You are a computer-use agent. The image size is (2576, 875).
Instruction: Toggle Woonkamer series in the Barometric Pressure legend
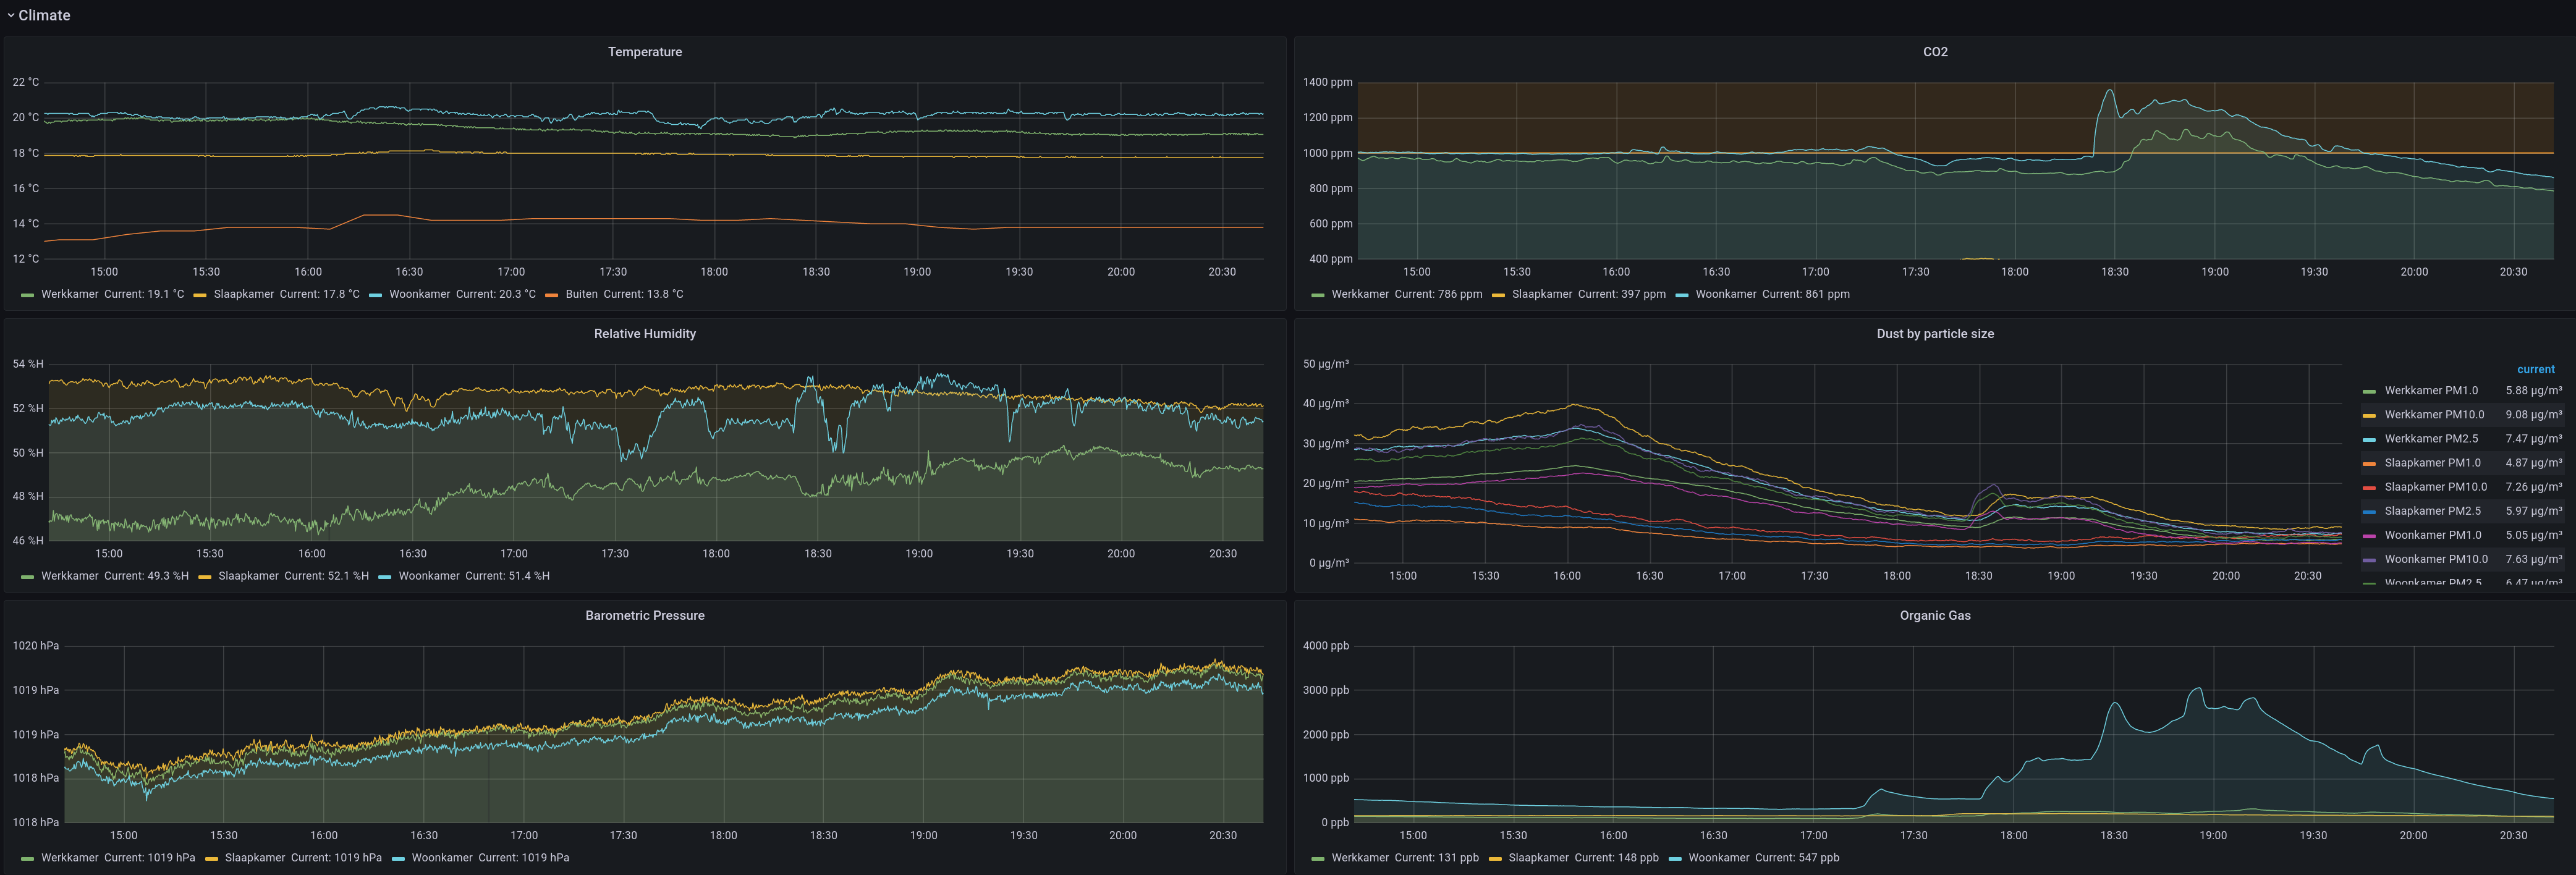pos(441,858)
